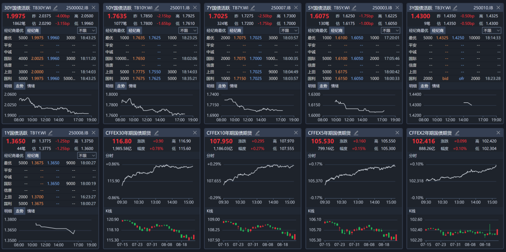This screenshot has width=506, height=252.
Task: Switch to 明细 tab in 7Y panel
Action: coord(211,86)
